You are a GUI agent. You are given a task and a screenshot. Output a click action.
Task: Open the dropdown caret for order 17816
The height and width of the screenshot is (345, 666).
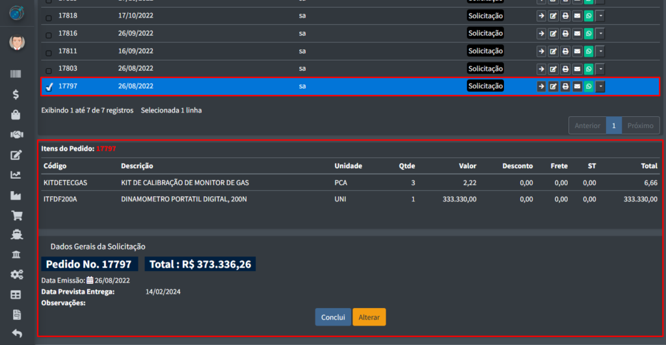(x=600, y=34)
